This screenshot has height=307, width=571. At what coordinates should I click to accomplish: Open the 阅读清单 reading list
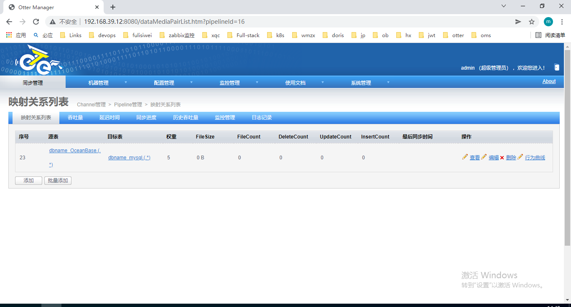[x=551, y=35]
